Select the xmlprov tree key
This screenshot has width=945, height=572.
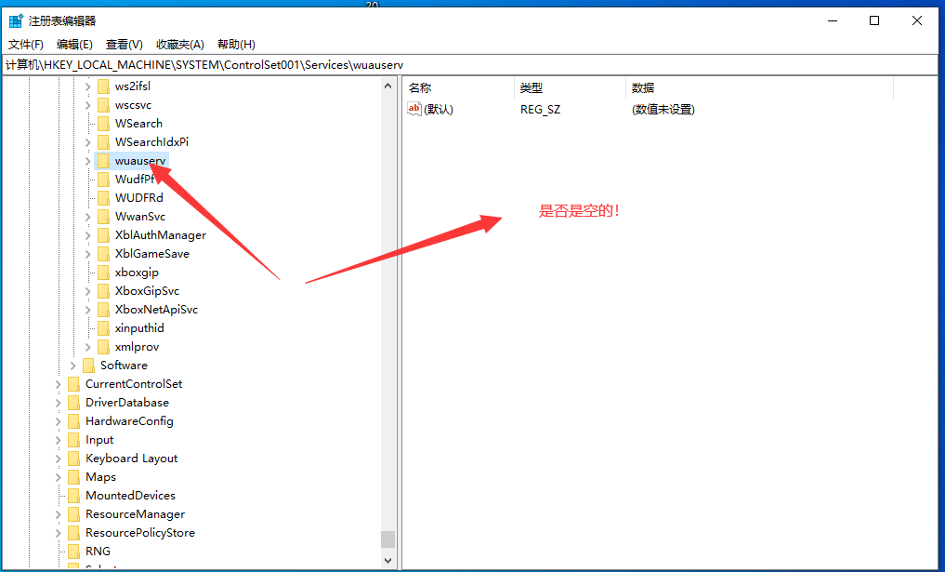click(137, 347)
